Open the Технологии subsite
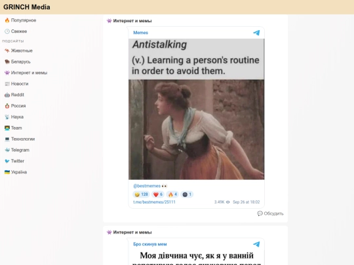The image size is (354, 265). point(23,139)
